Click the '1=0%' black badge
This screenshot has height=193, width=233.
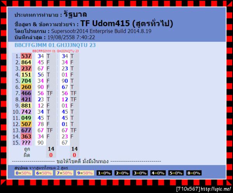point(104,173)
